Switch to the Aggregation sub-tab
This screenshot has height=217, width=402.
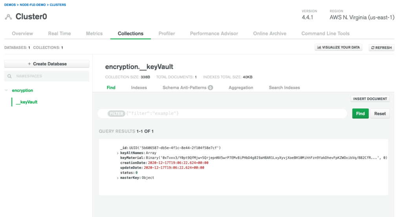pyautogui.click(x=241, y=88)
